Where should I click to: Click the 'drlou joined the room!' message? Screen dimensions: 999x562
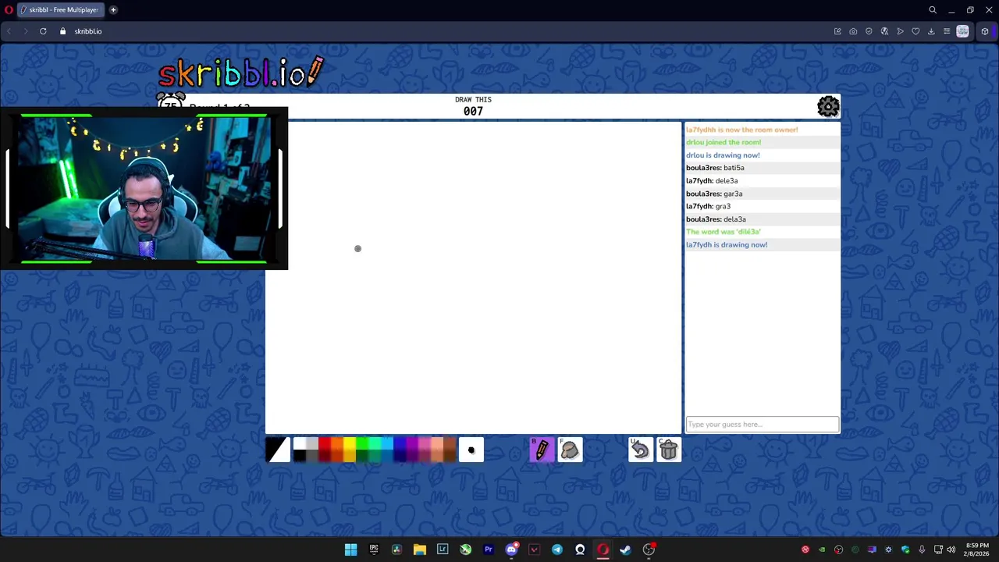point(723,142)
